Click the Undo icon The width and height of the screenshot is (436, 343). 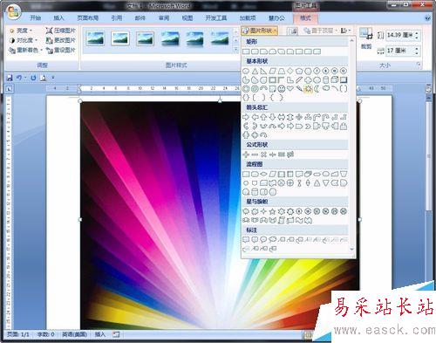pyautogui.click(x=19, y=78)
